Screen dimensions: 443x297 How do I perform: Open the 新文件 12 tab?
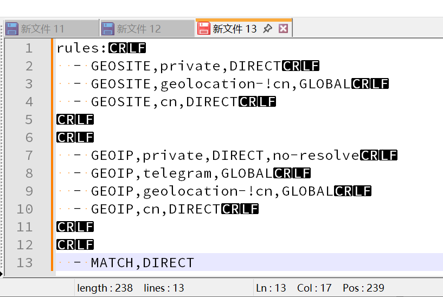click(x=139, y=29)
